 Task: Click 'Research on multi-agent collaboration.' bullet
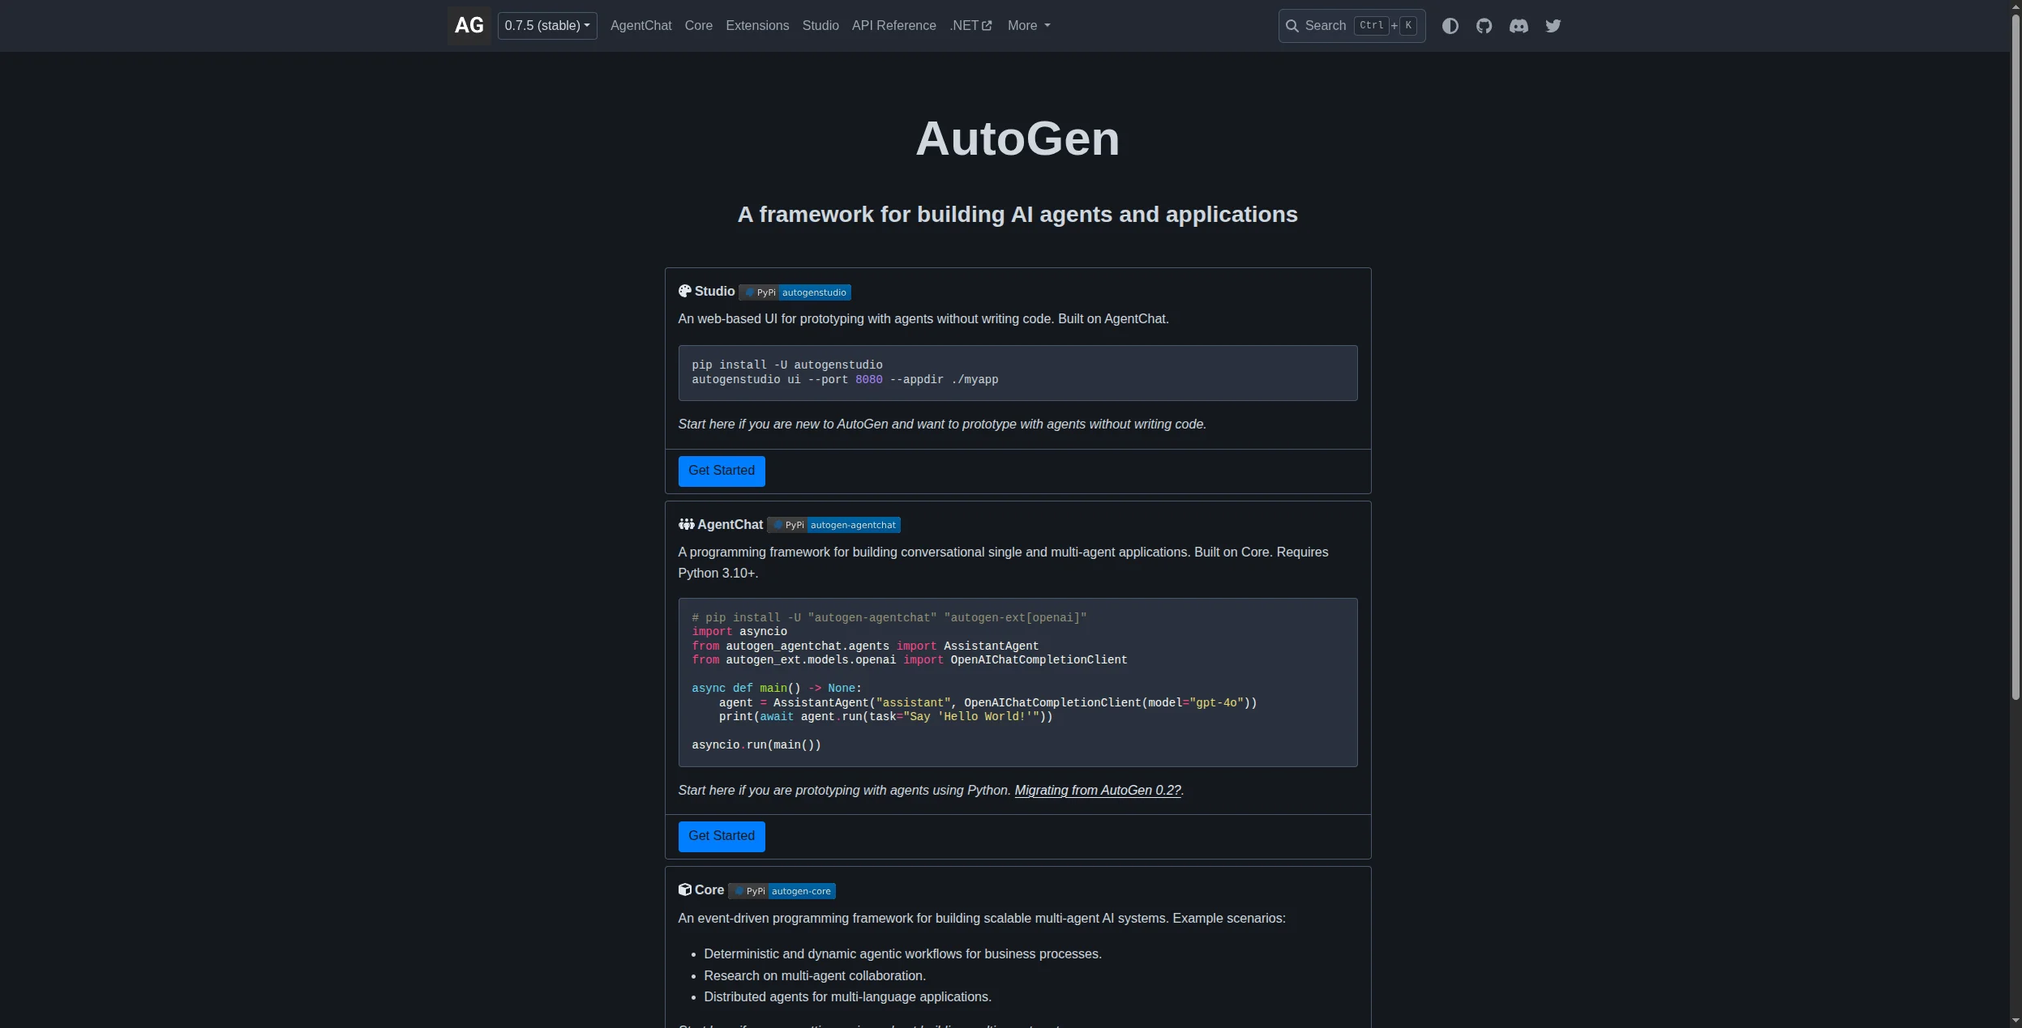coord(815,976)
